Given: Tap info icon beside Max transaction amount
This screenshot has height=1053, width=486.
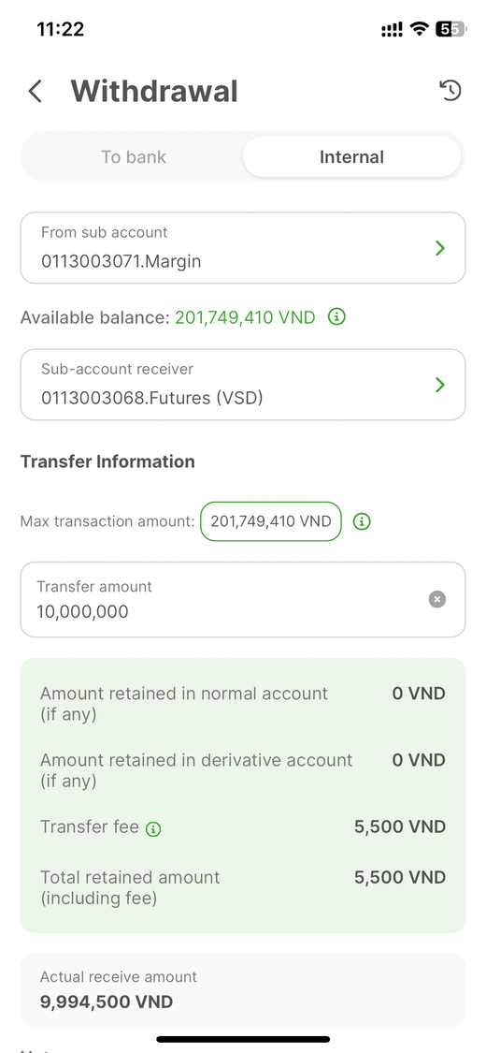Looking at the screenshot, I should [362, 521].
